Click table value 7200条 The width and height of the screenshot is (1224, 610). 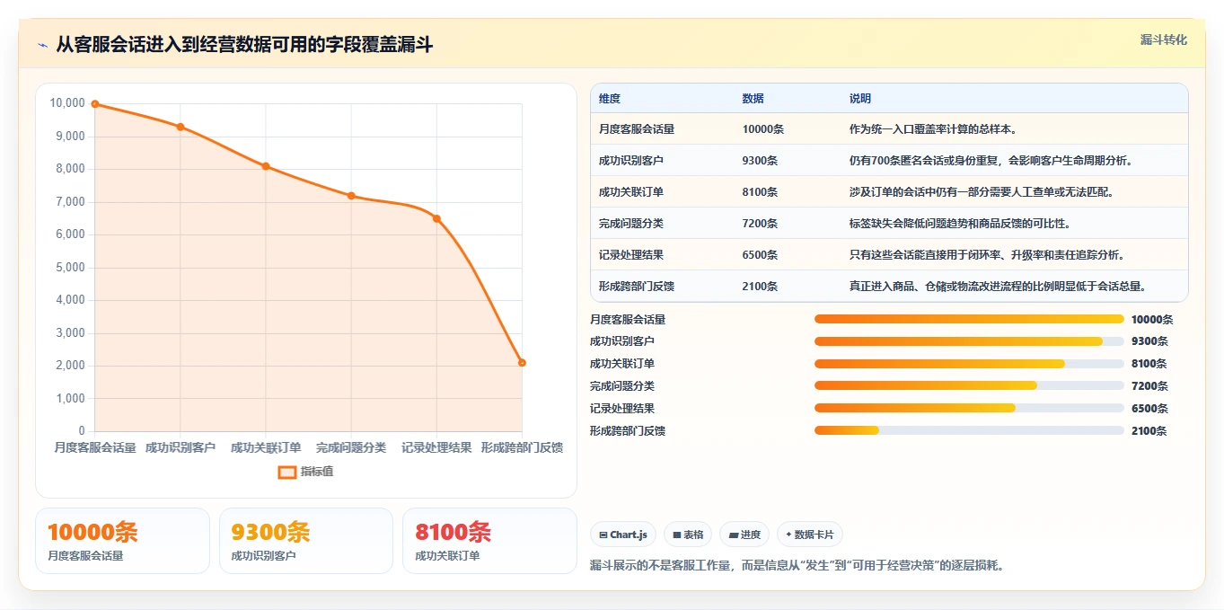pos(761,224)
